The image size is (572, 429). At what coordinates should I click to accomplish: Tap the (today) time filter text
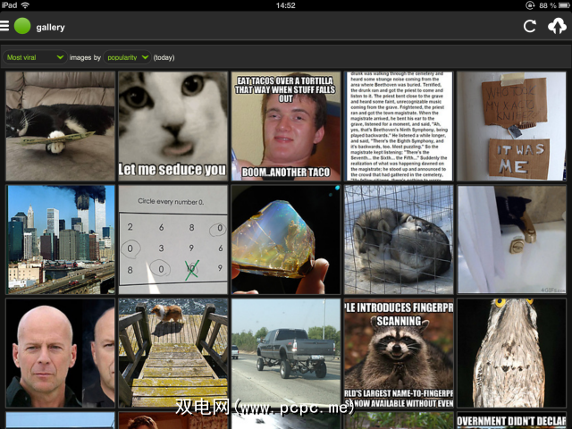tap(164, 57)
